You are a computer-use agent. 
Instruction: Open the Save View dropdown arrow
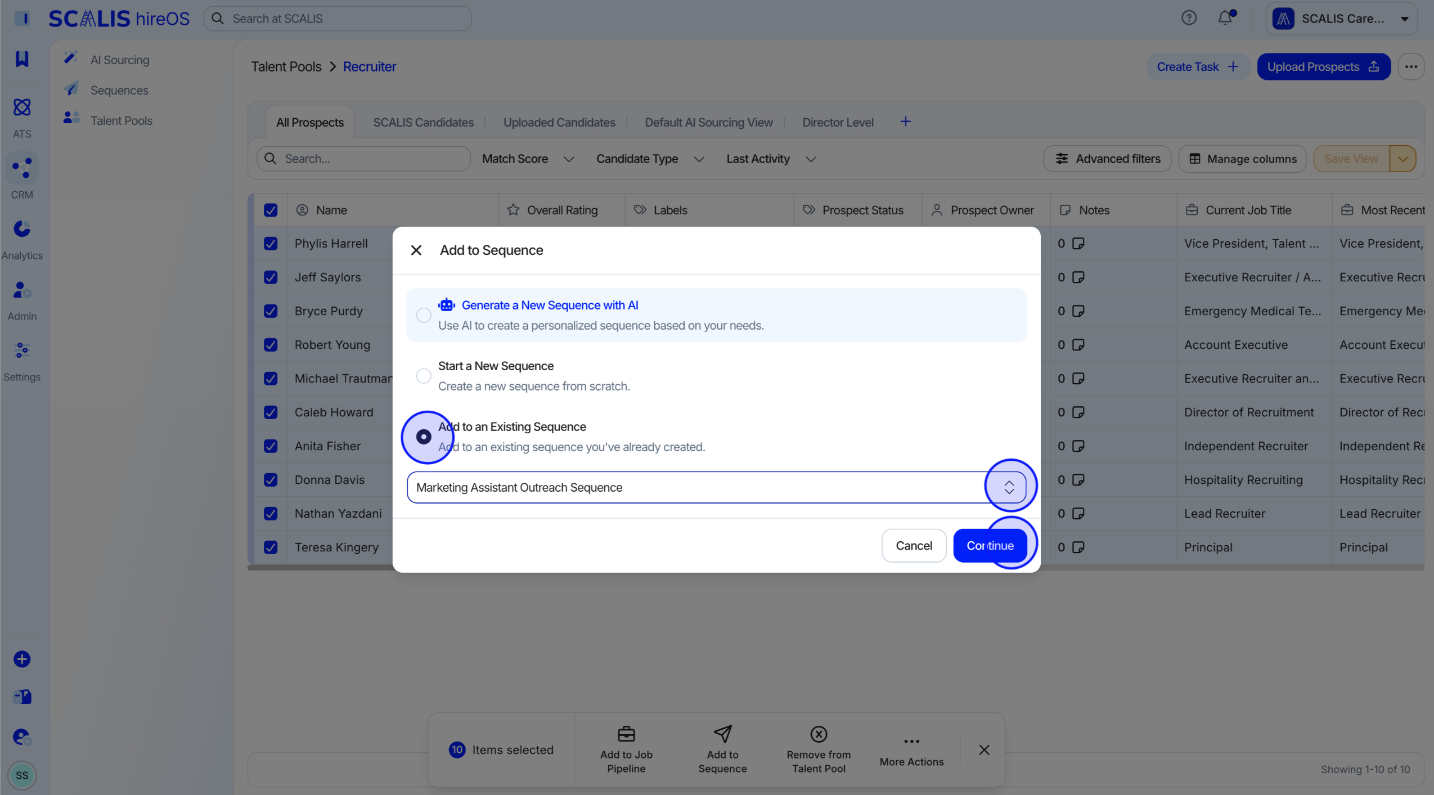click(1402, 159)
